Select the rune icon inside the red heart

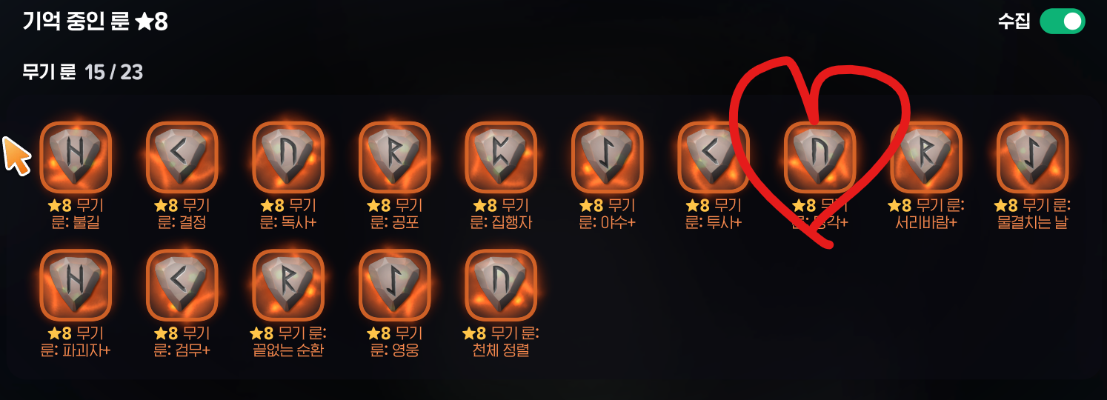pos(820,157)
